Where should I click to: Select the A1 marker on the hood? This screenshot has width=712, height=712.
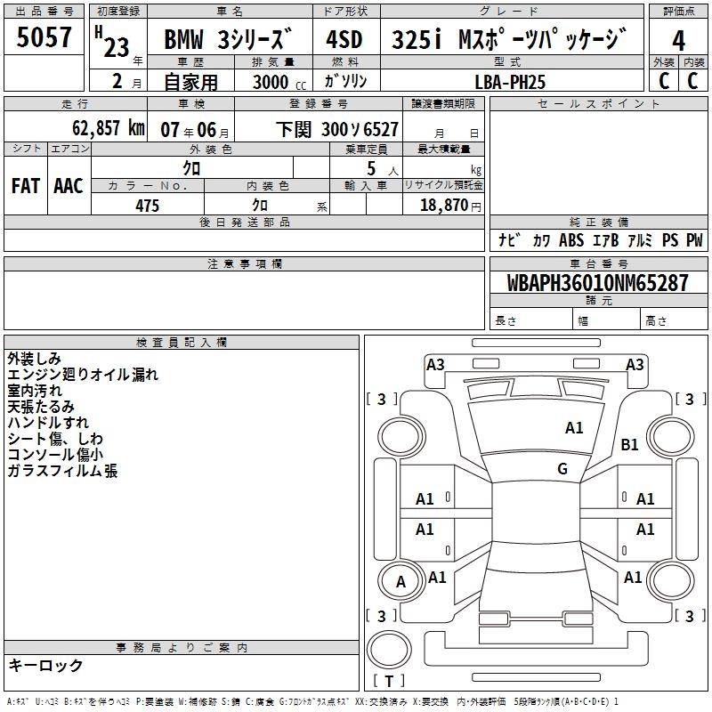tap(574, 428)
